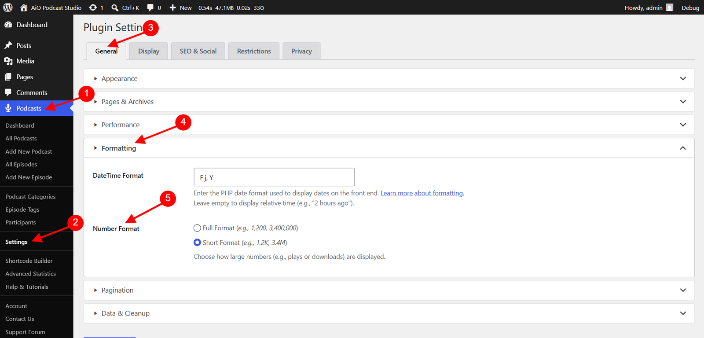Click the admin avatar icon
This screenshot has height=338, width=704.
click(x=670, y=7)
